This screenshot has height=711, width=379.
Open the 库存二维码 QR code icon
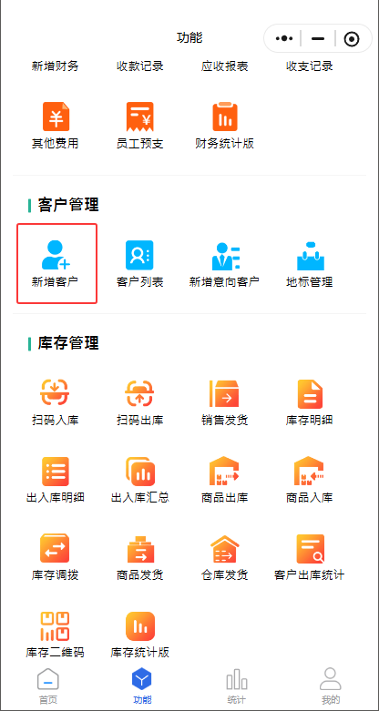coord(55,625)
